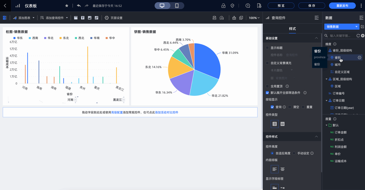Select the list-style control type icon

pos(275,124)
